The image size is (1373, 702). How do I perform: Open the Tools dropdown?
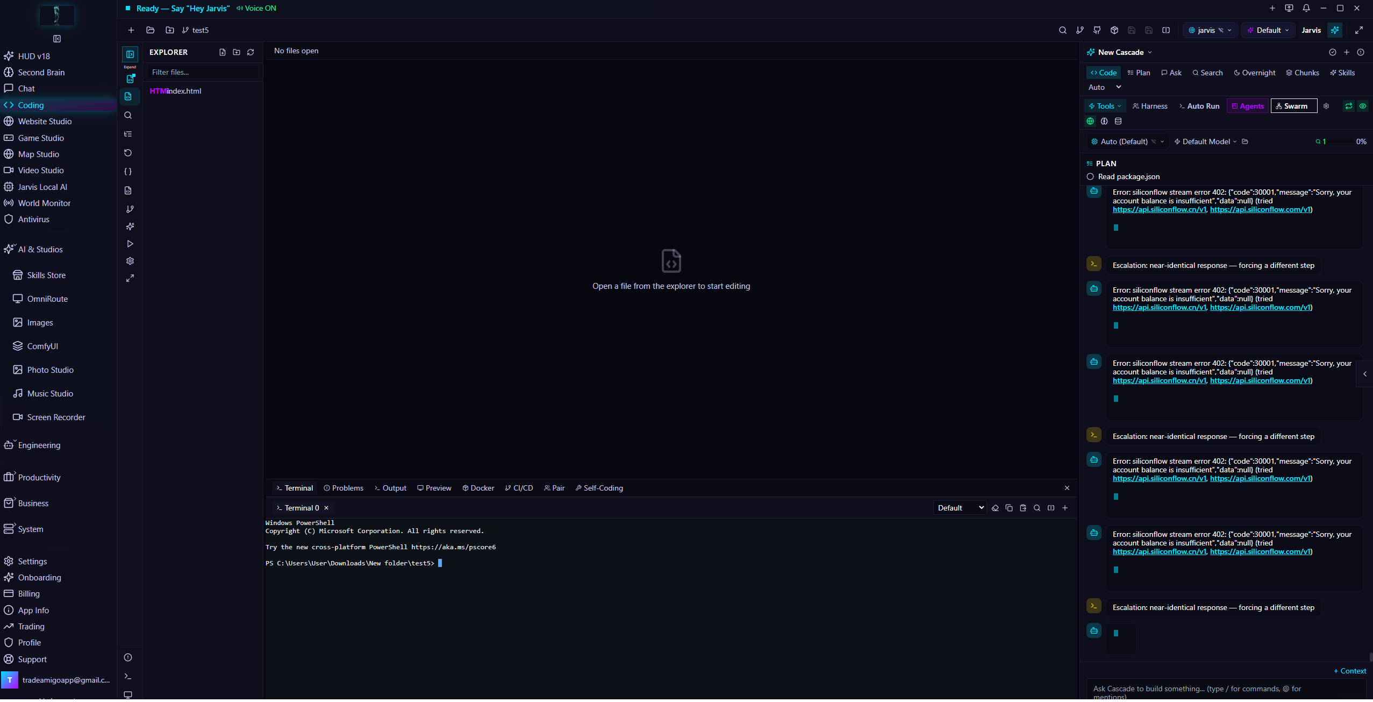1105,106
